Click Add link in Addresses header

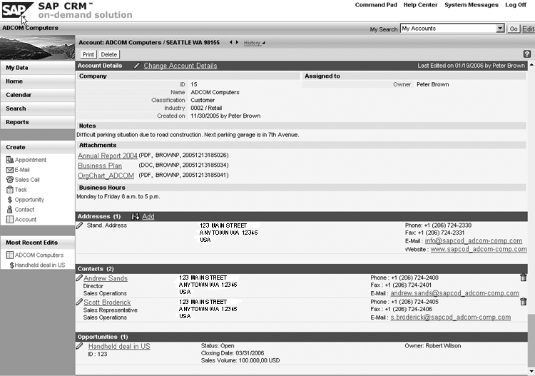coord(148,216)
